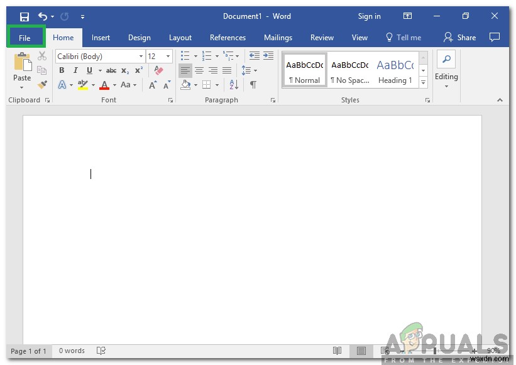Select the Format Painter brush
This screenshot has width=516, height=365.
tap(42, 85)
